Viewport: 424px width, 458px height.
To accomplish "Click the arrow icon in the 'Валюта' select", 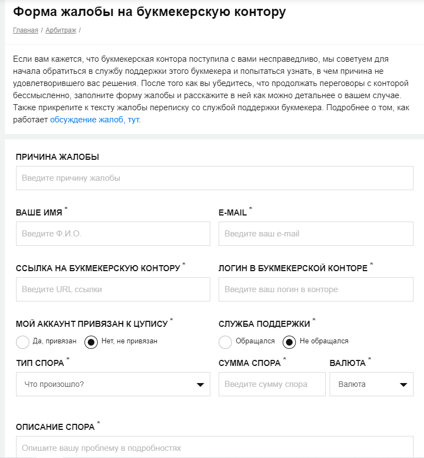I will (404, 385).
